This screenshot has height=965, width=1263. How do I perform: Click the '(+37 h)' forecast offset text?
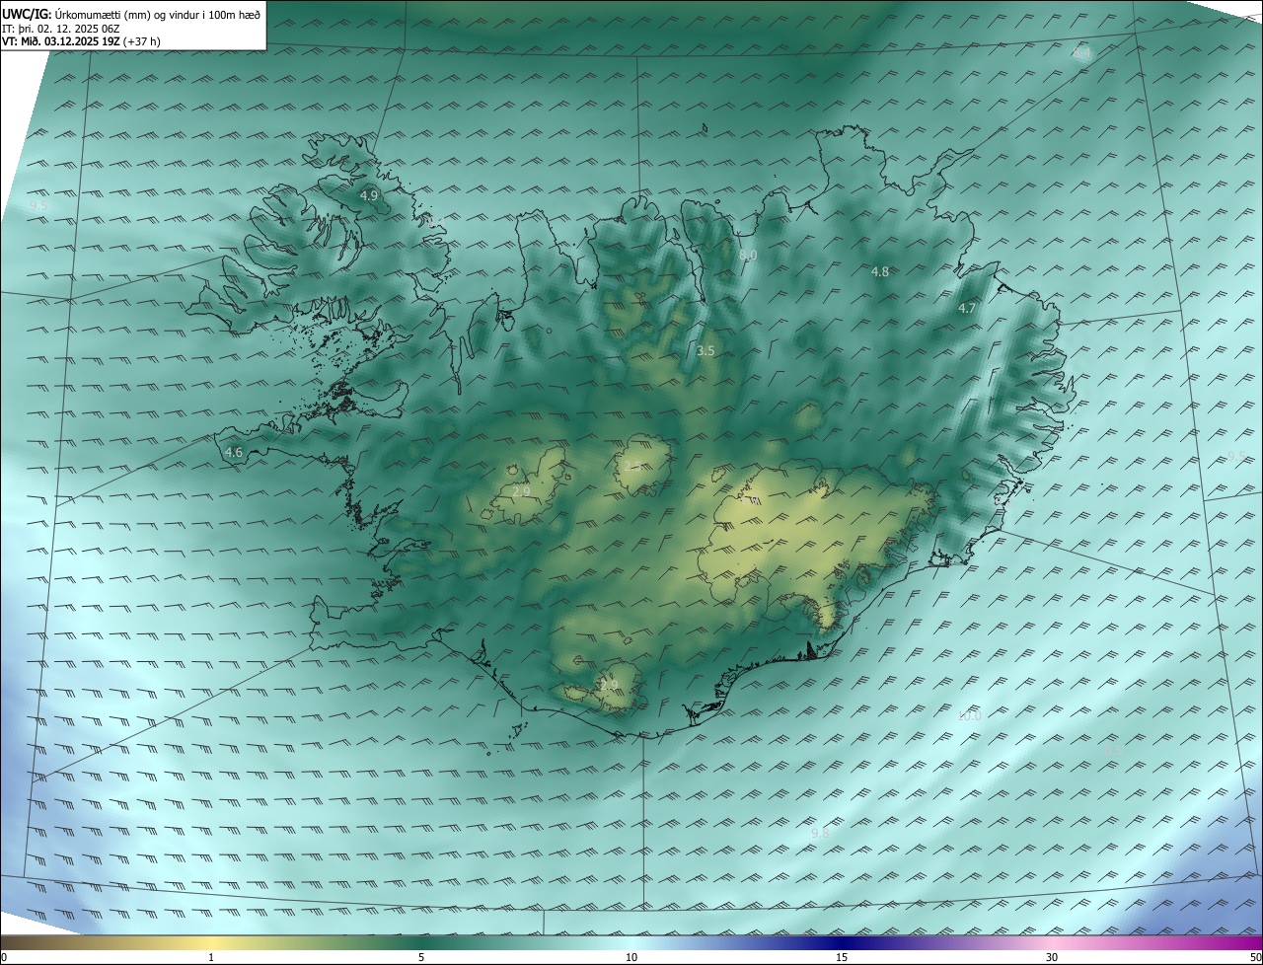pyautogui.click(x=142, y=41)
